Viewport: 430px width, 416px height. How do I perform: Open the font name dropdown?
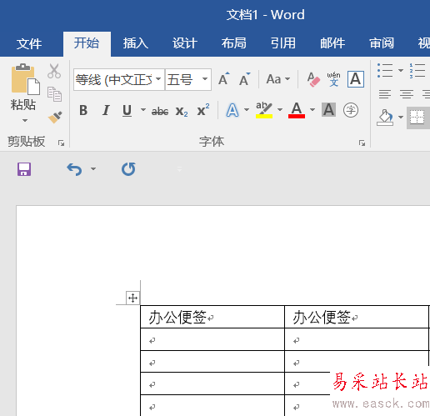point(158,79)
